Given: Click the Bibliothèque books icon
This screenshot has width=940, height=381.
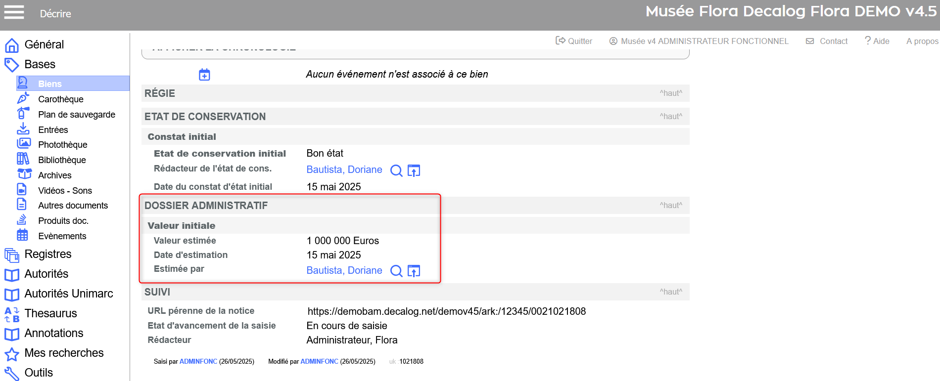Looking at the screenshot, I should [23, 159].
